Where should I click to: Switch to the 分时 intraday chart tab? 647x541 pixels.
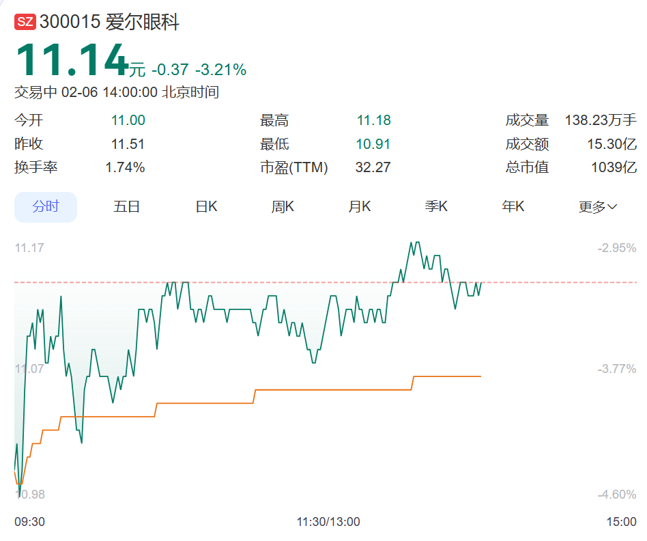tap(46, 206)
